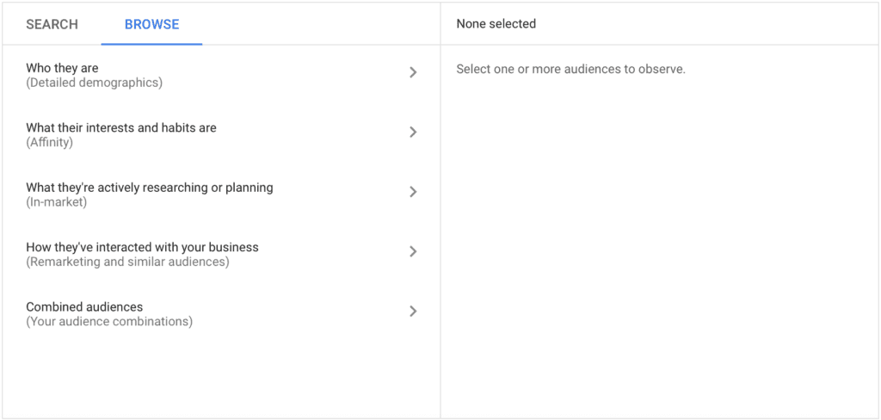Click '(Your audience combinations)' subtitle
881x420 pixels.
[x=109, y=321]
